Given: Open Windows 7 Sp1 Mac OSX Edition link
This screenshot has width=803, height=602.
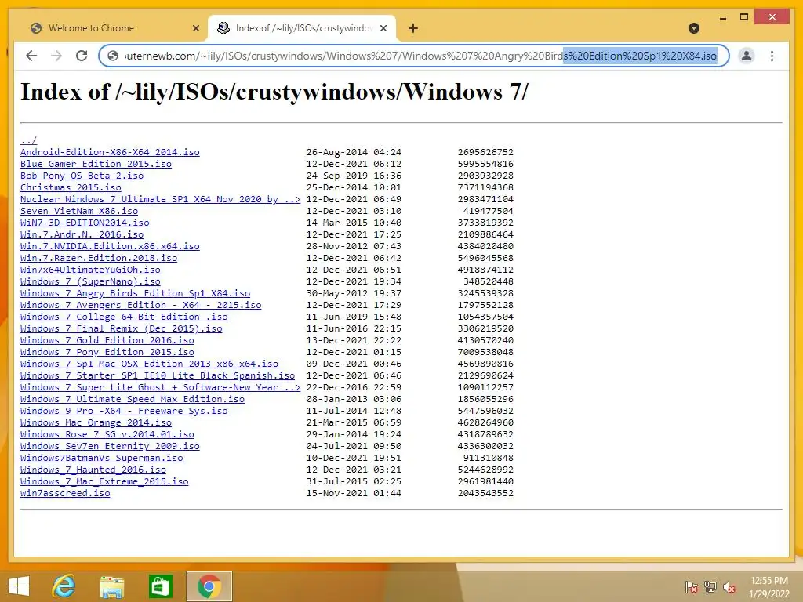Looking at the screenshot, I should pyautogui.click(x=150, y=364).
